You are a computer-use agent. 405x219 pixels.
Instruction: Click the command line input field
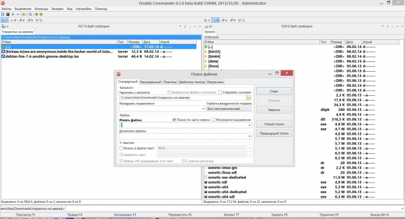(233, 209)
